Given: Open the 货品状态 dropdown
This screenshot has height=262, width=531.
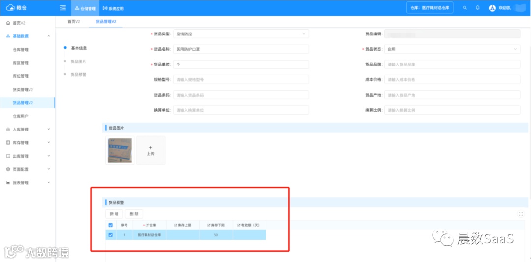Looking at the screenshot, I should 452,49.
